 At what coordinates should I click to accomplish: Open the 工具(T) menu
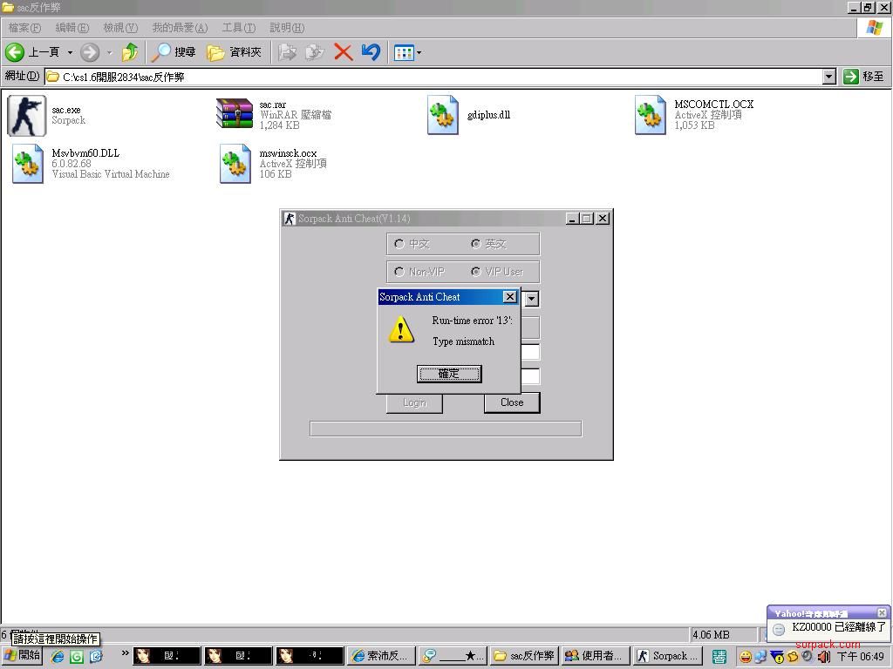coord(238,28)
